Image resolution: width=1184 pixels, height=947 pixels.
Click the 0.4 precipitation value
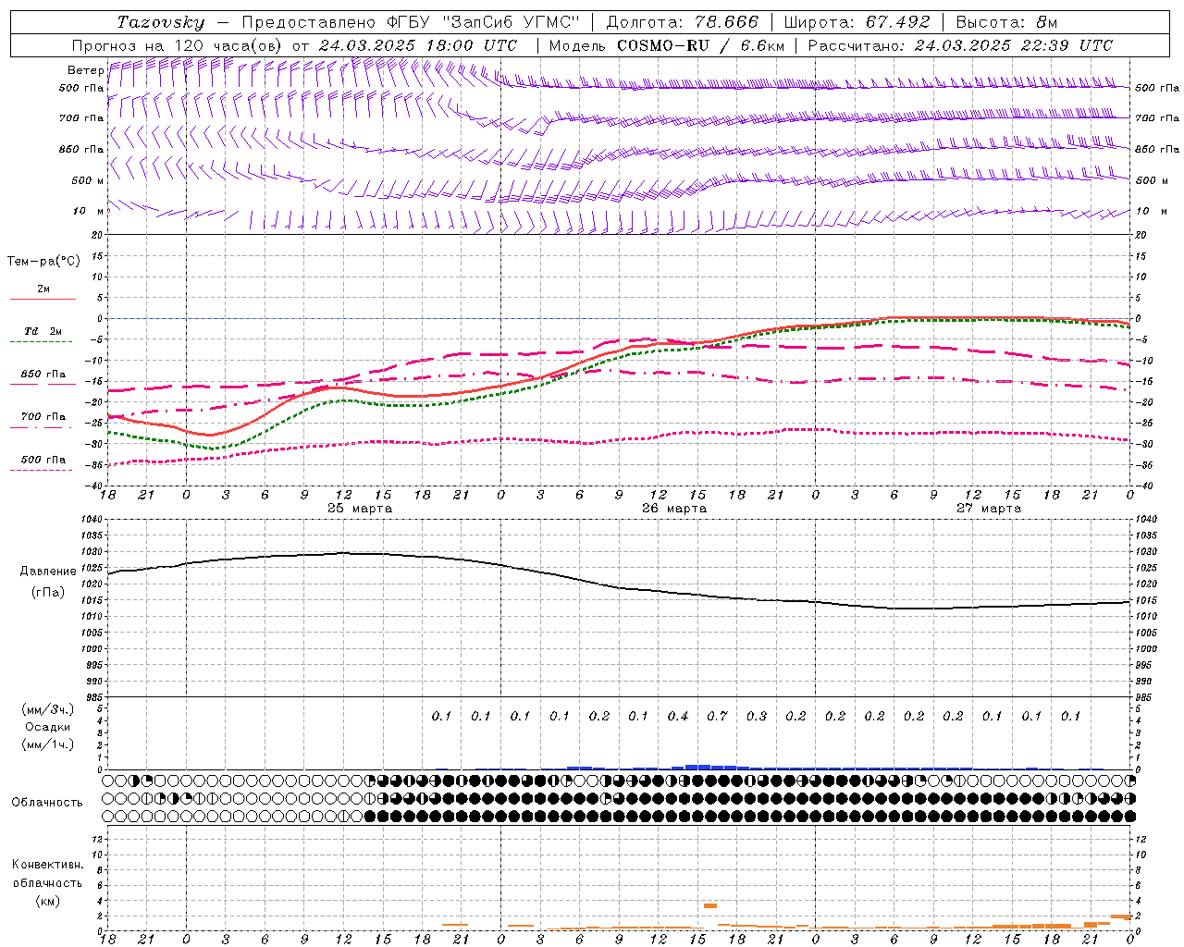coord(678,717)
